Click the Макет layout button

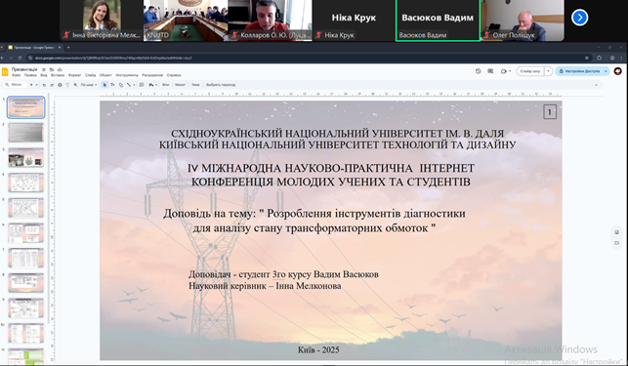point(181,85)
